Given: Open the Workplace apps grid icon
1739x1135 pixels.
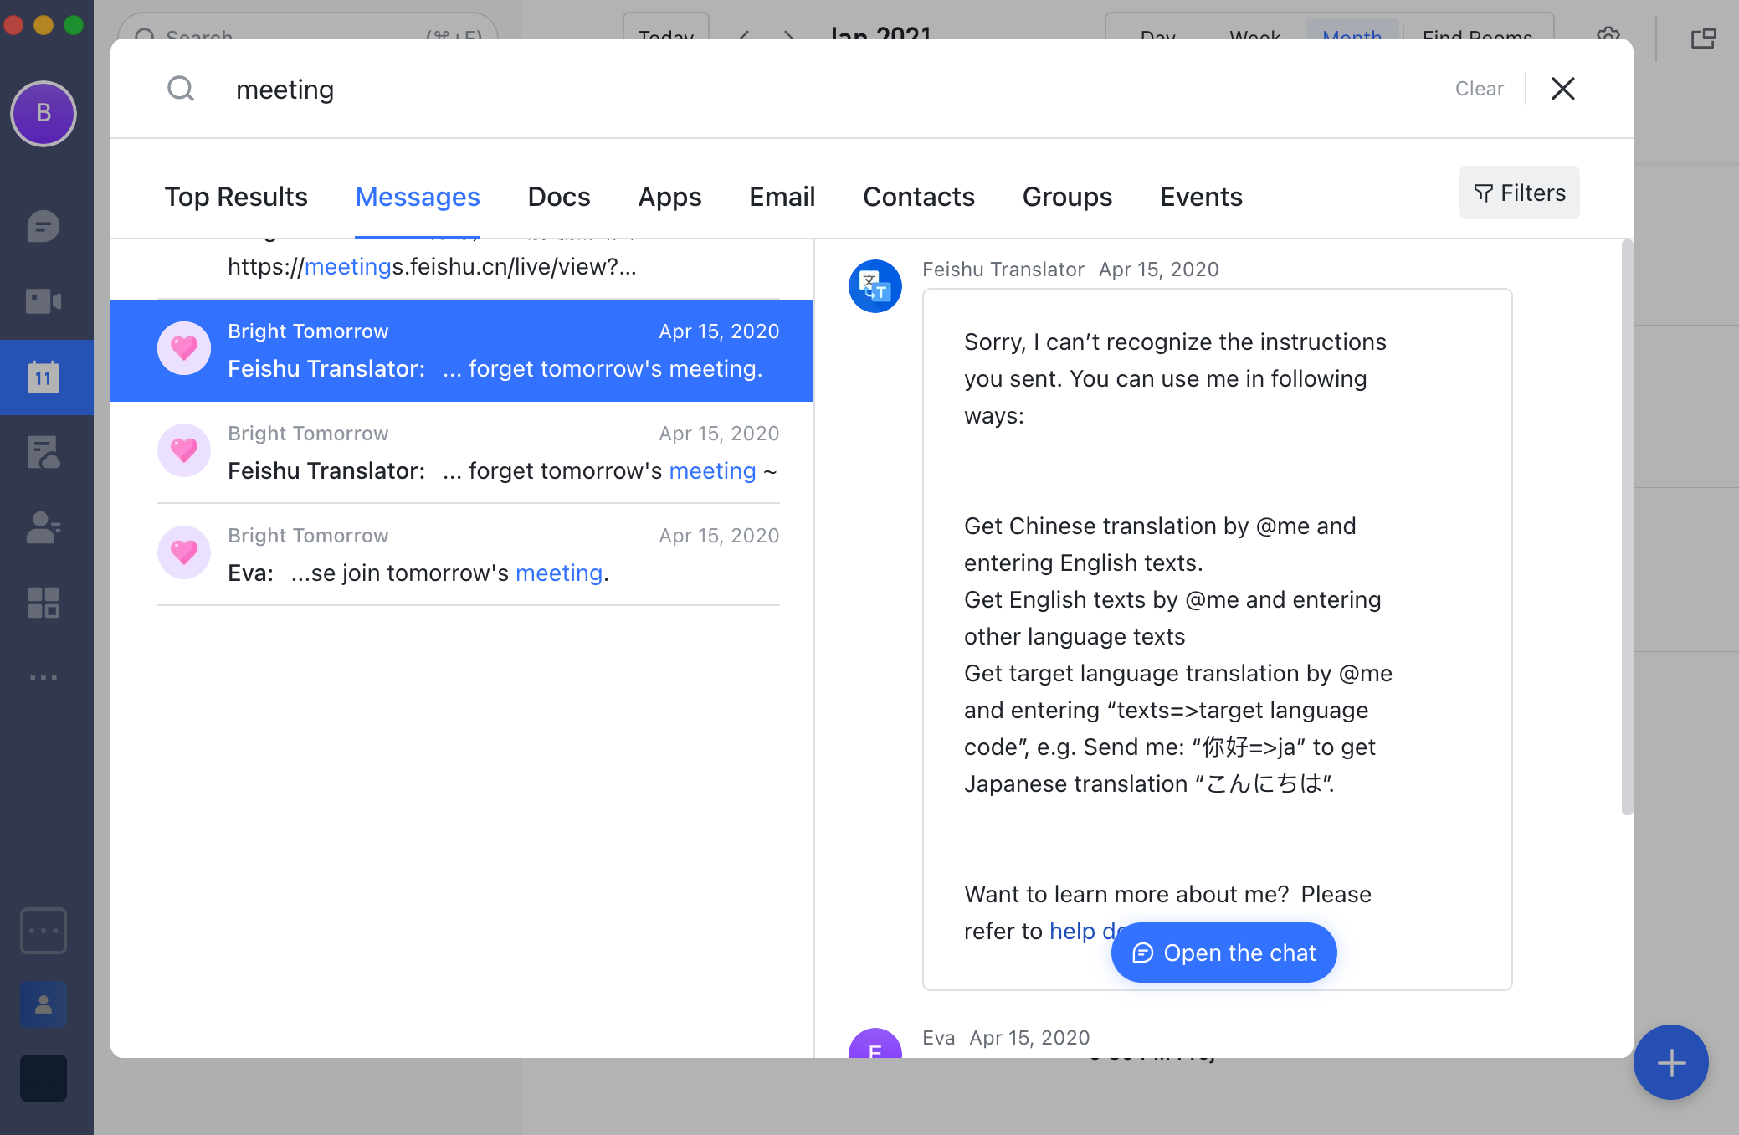Looking at the screenshot, I should click(x=44, y=603).
